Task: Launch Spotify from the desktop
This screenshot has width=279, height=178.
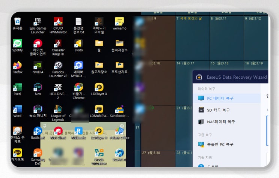Action: pos(17,45)
